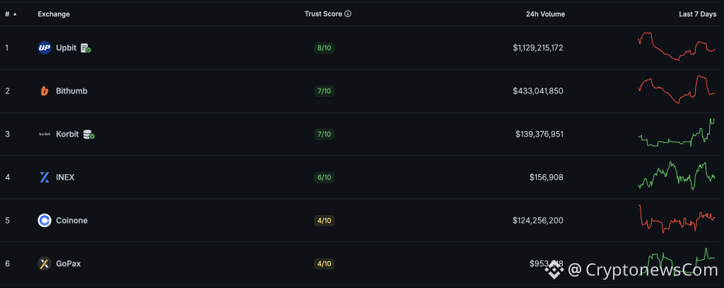Click the Last 7 Days column header

(x=697, y=14)
